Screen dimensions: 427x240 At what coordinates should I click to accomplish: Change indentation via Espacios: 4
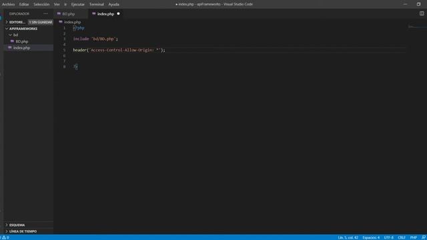tap(371, 237)
